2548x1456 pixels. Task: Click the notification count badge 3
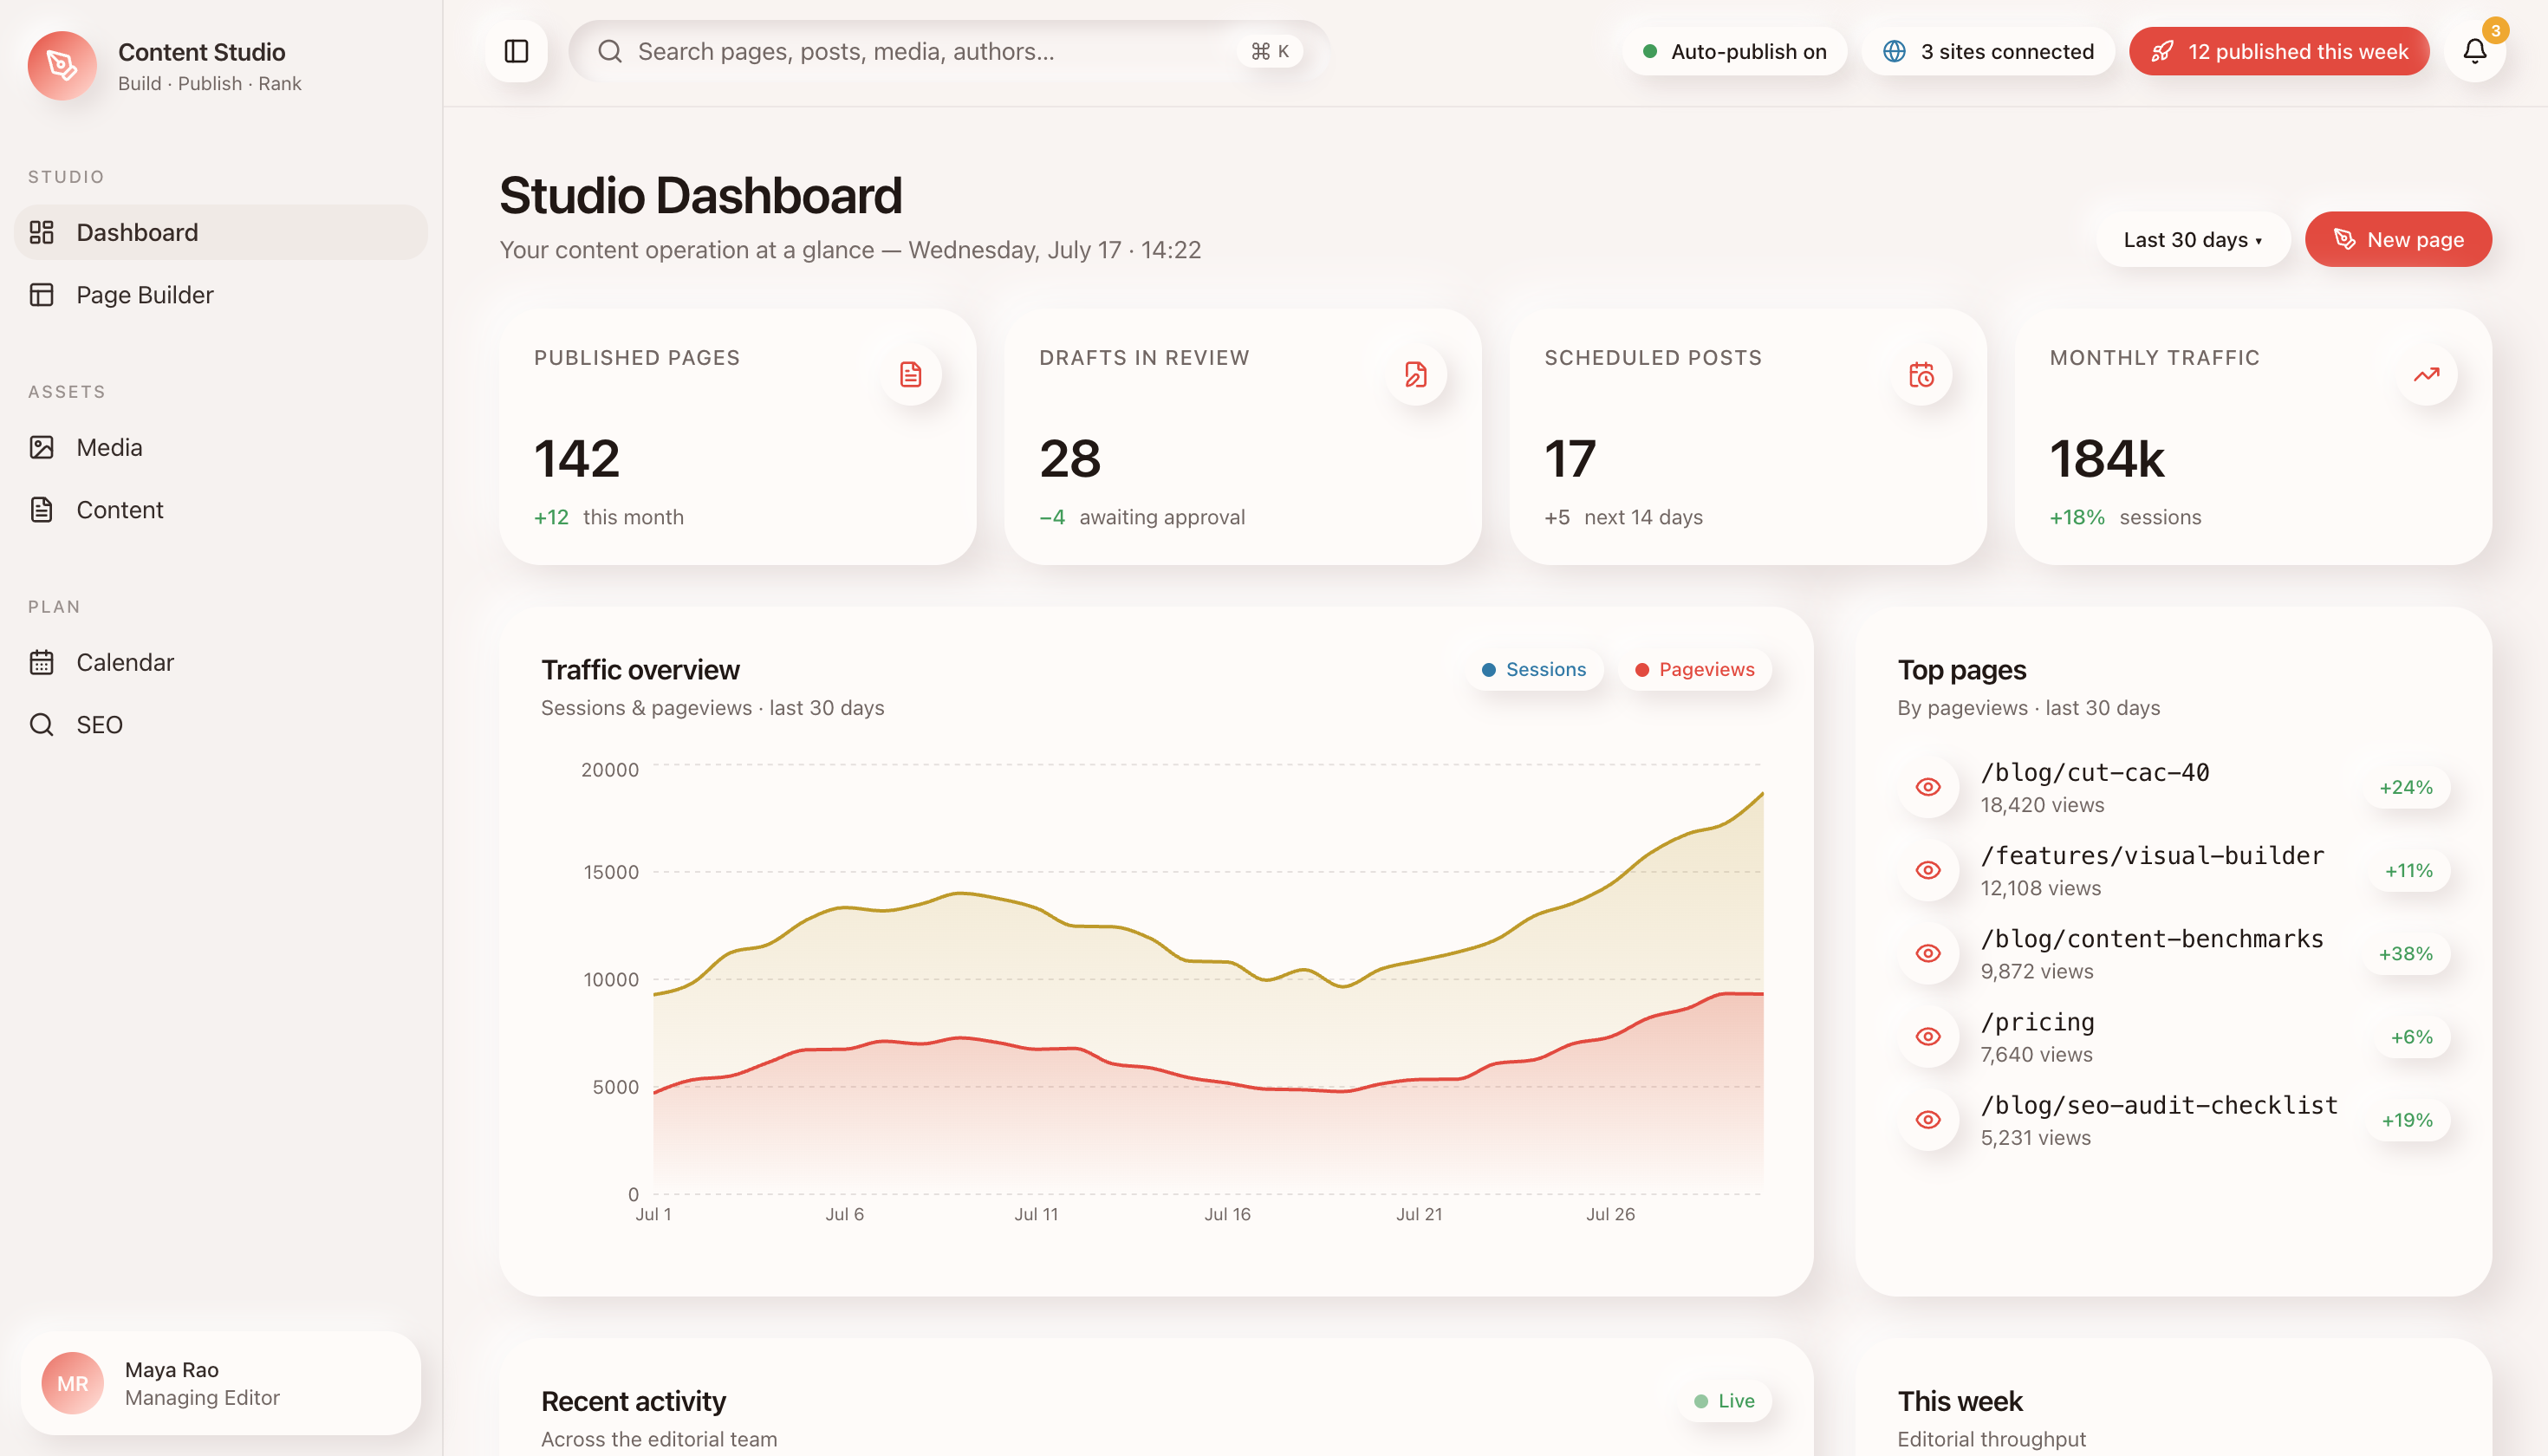pyautogui.click(x=2496, y=31)
